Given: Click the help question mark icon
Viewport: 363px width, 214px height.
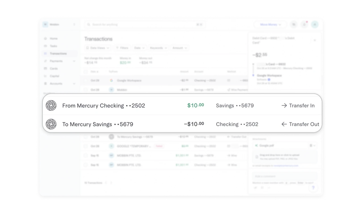Looking at the screenshot, I should pyautogui.click(x=313, y=188).
